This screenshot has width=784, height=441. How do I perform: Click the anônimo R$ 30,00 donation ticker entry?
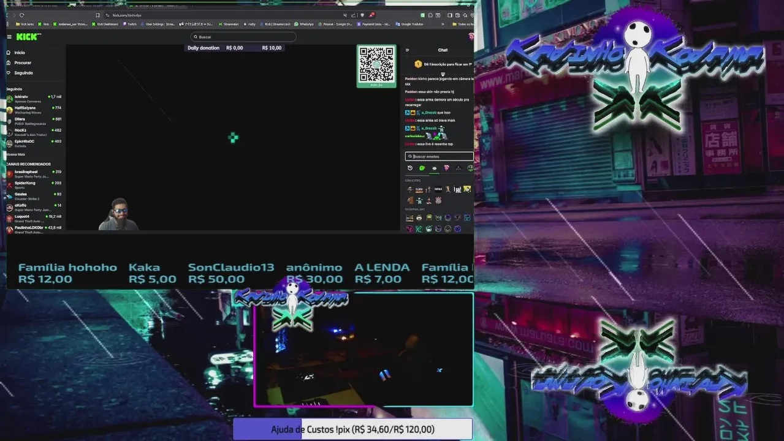point(314,273)
